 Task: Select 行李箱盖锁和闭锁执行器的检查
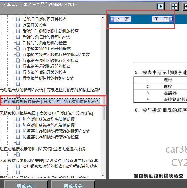click(51, 60)
